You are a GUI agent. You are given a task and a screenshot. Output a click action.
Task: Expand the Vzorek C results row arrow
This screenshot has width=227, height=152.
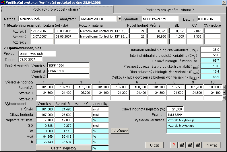tap(224, 98)
